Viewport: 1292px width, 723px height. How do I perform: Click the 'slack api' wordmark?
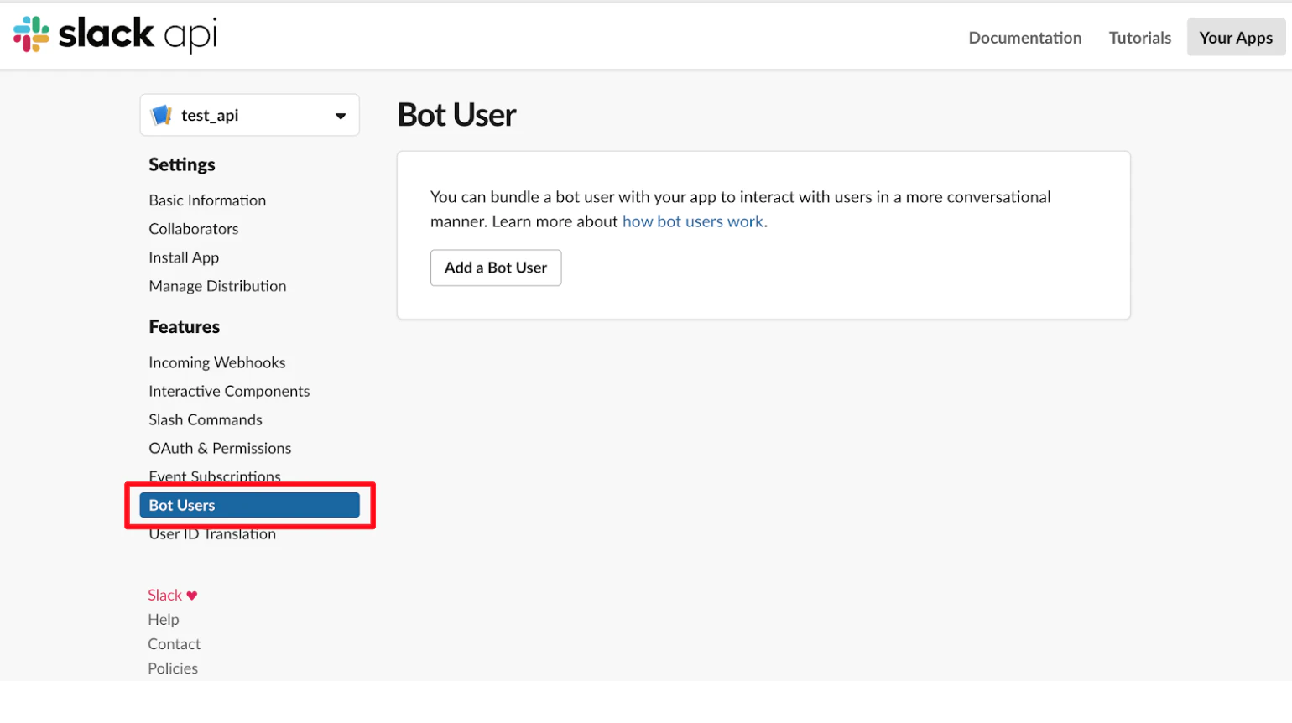(x=138, y=34)
